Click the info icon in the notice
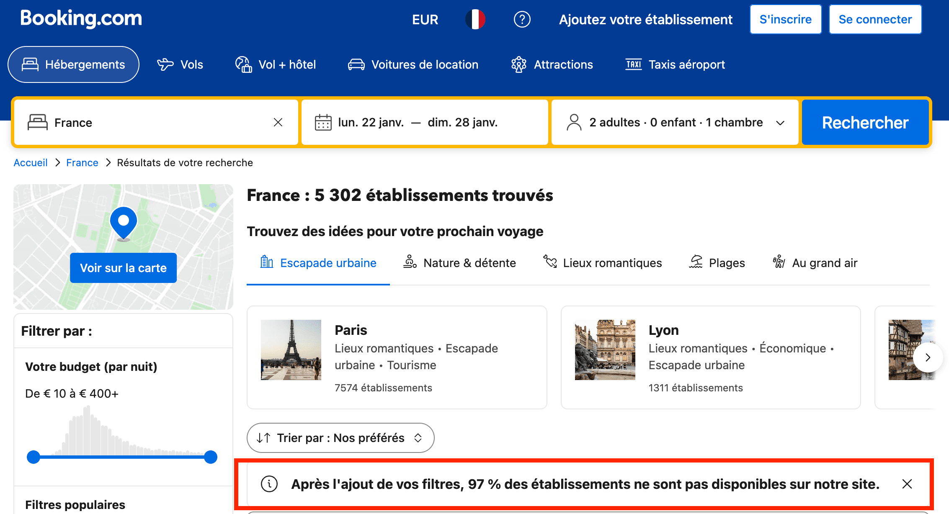This screenshot has height=514, width=949. pyautogui.click(x=269, y=484)
